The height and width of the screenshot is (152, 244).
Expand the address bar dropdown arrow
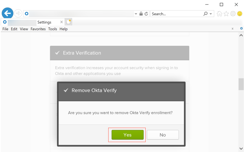pyautogui.click(x=136, y=14)
